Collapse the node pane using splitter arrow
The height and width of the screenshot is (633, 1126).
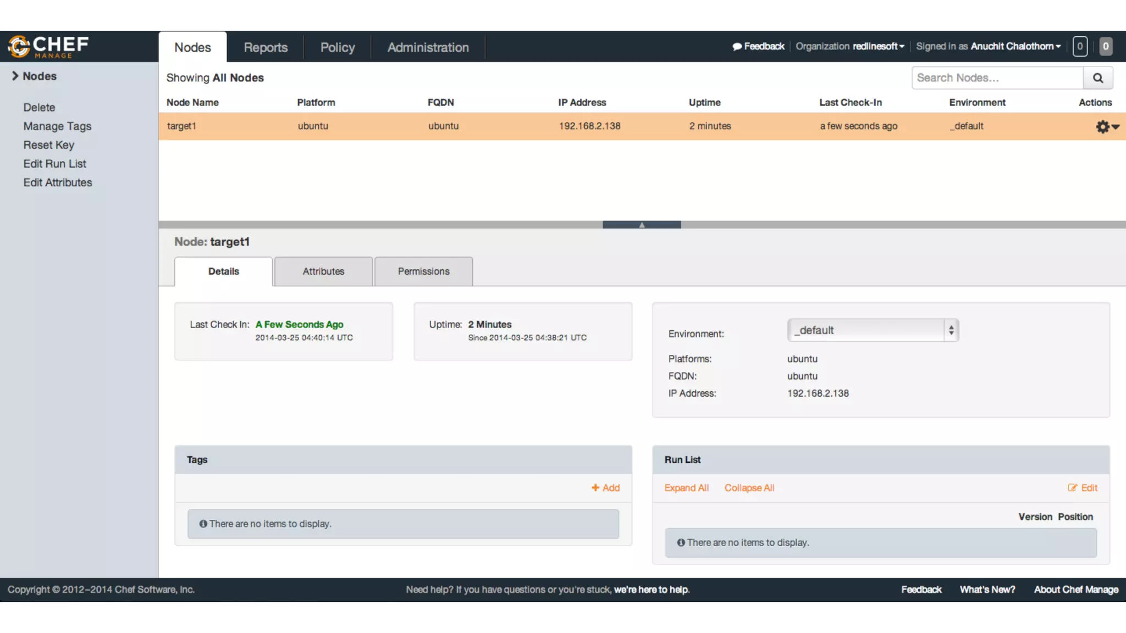[642, 225]
